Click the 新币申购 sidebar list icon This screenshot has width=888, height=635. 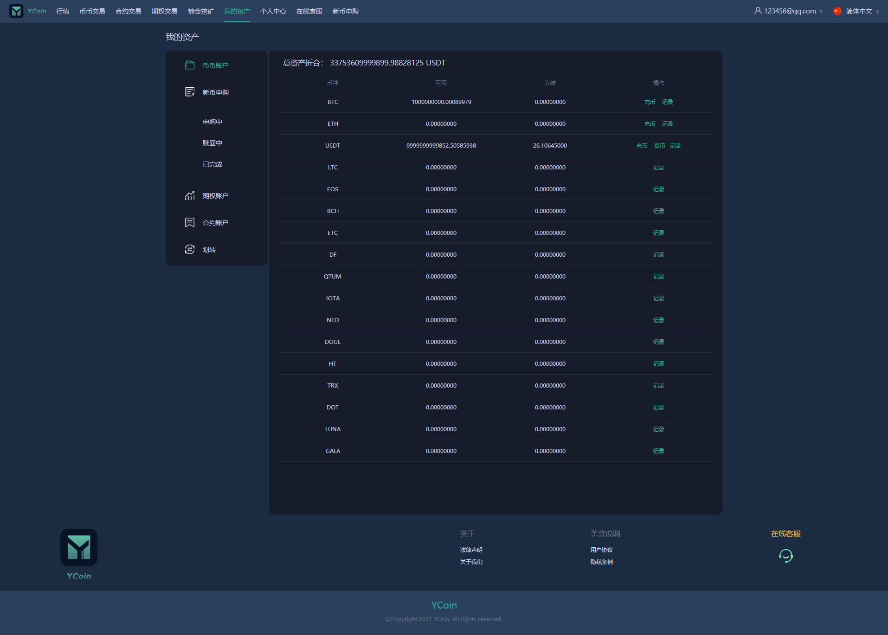pos(190,92)
